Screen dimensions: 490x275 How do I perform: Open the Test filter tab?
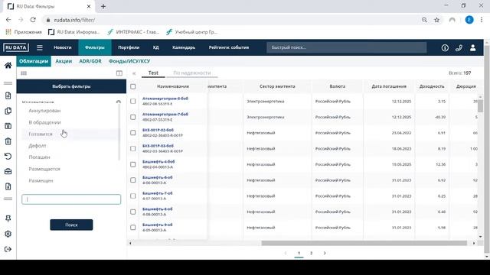(x=153, y=73)
